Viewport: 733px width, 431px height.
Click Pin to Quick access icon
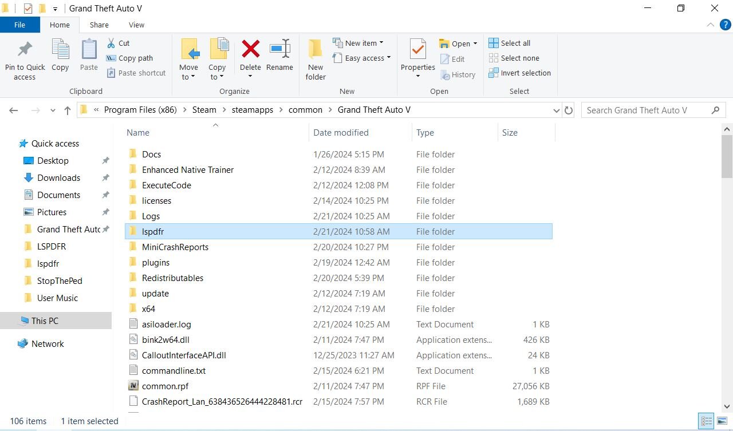(25, 50)
